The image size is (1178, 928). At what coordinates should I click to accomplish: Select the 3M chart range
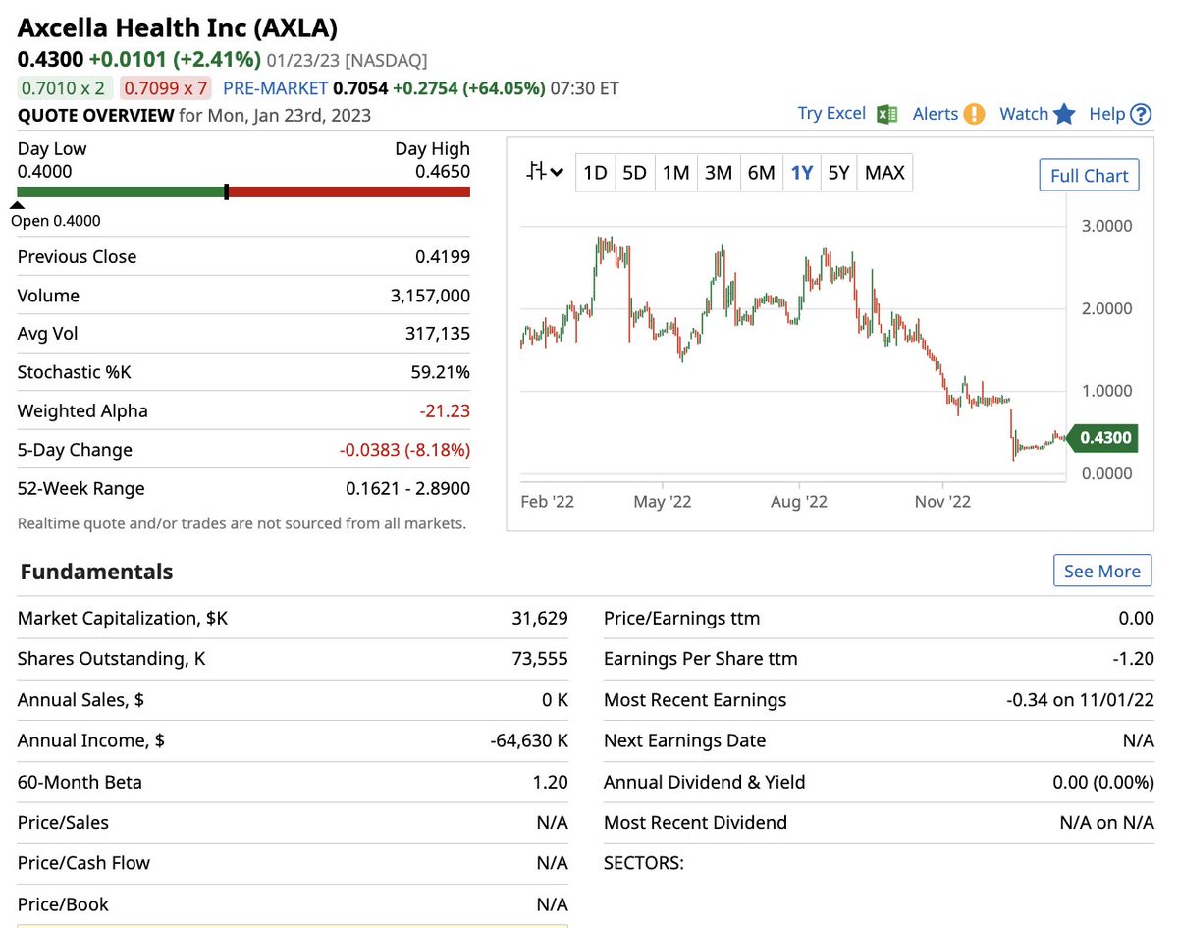[719, 173]
